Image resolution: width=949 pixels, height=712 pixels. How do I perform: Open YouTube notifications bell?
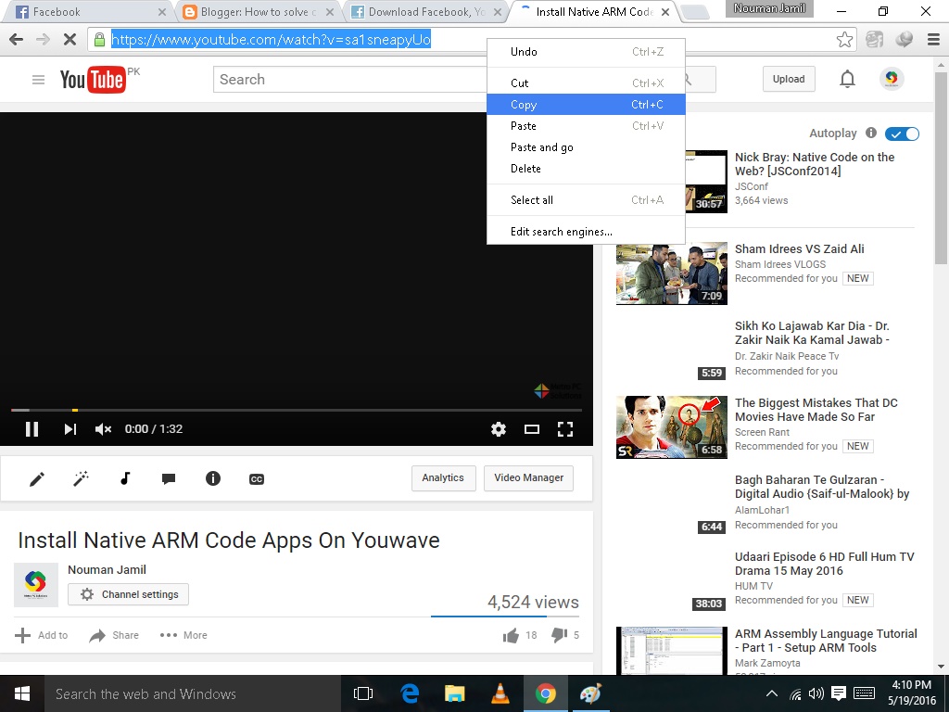click(847, 80)
